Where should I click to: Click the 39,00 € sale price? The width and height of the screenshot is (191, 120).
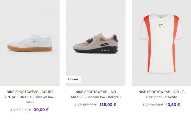point(41,110)
